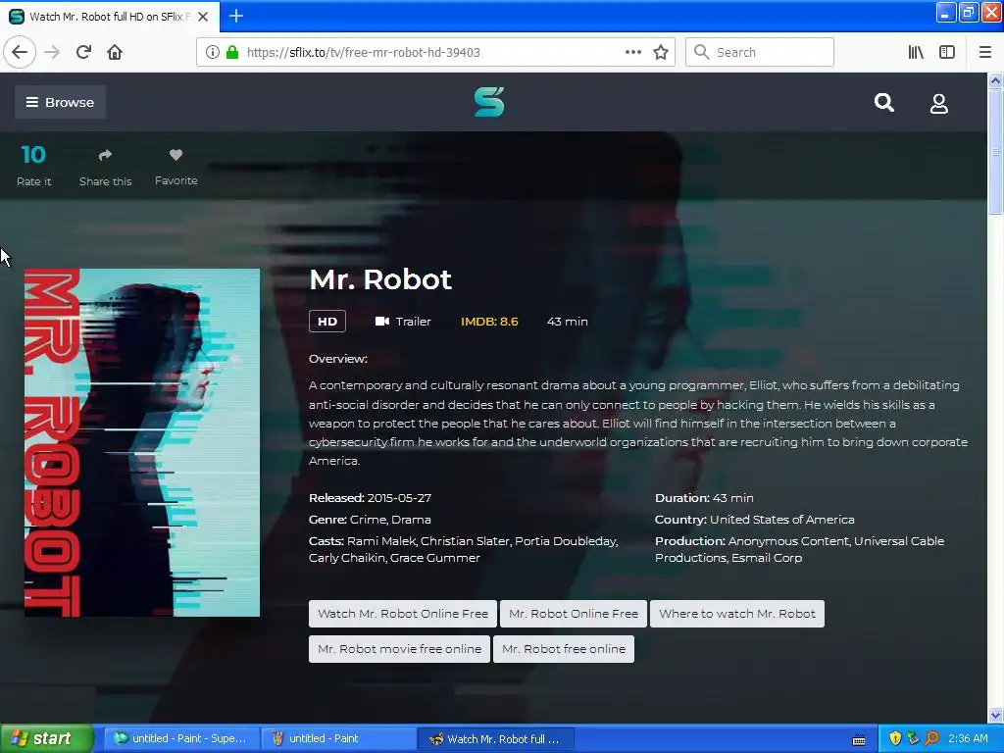Screen dimensions: 1004x753
Task: Open the user account icon
Action: coord(938,103)
